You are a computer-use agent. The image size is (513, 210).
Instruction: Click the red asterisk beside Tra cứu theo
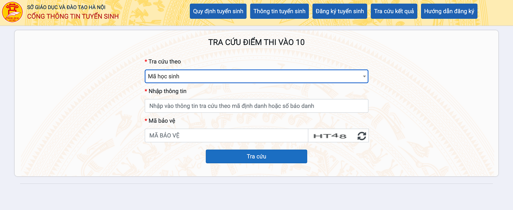[146, 62]
